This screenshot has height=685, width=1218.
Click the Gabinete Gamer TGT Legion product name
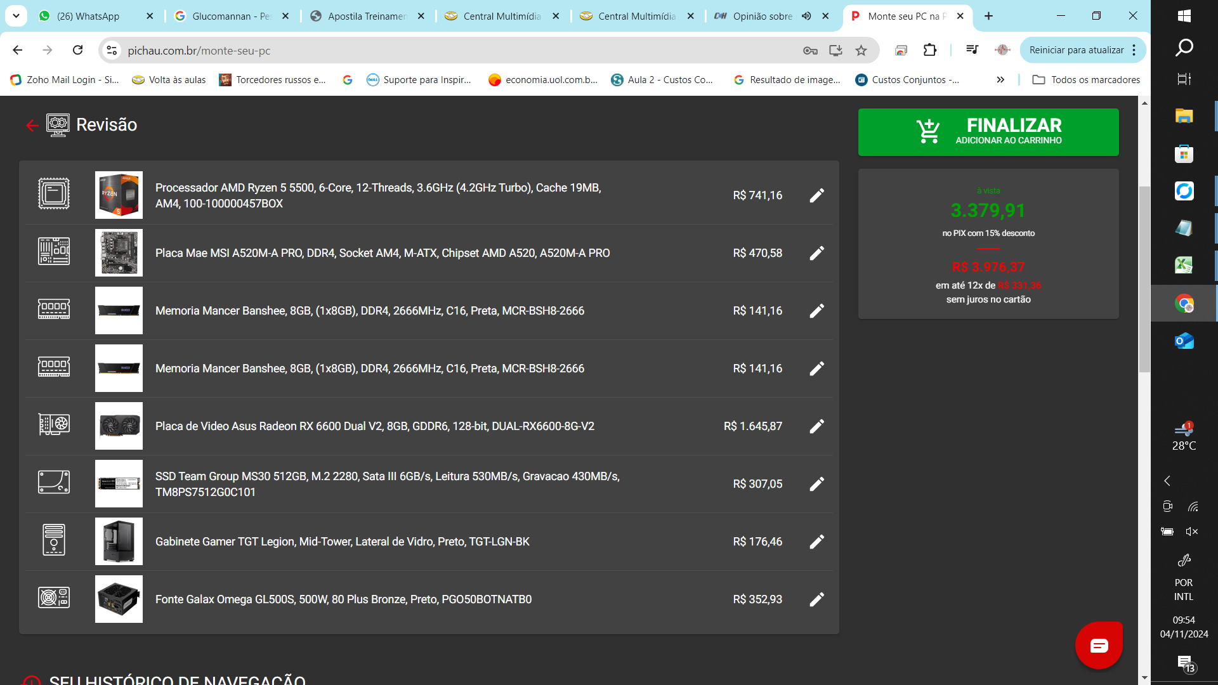pyautogui.click(x=343, y=542)
